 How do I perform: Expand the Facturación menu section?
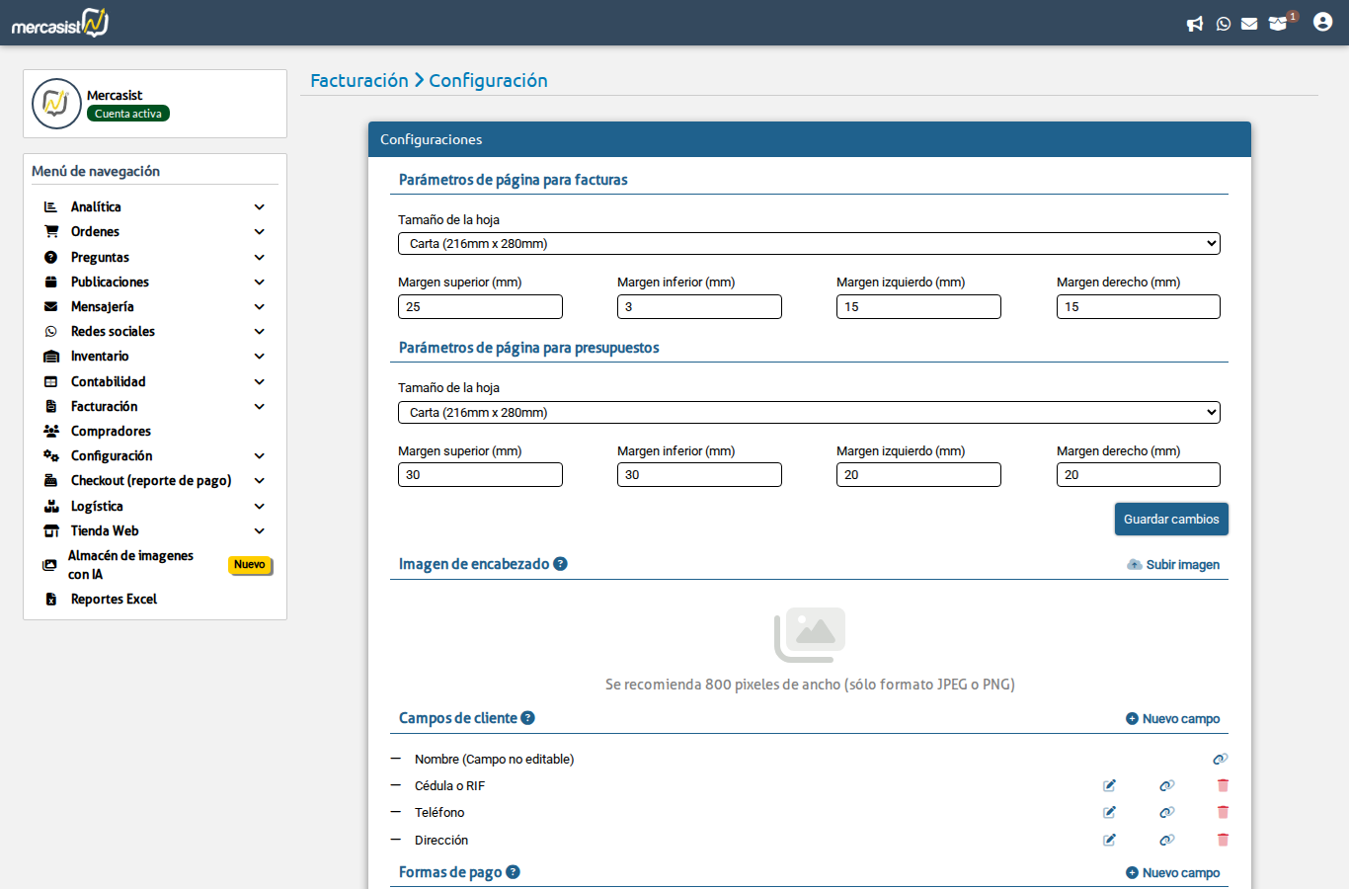coord(153,406)
